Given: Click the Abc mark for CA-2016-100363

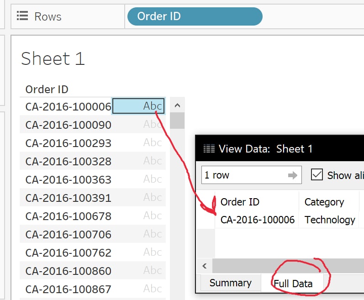Looking at the screenshot, I should [152, 179].
